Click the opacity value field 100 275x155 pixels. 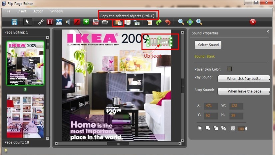click(x=241, y=129)
